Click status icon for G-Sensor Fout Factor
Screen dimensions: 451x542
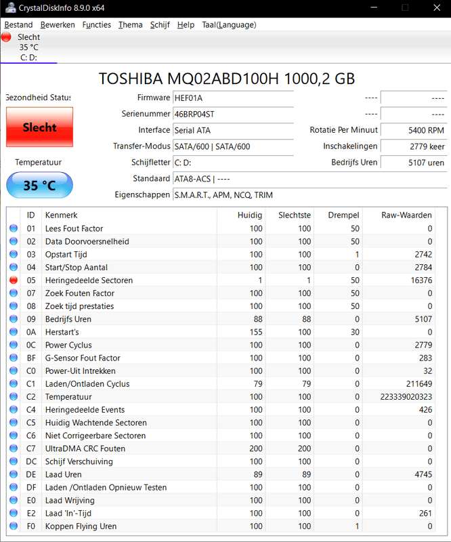pos(14,358)
